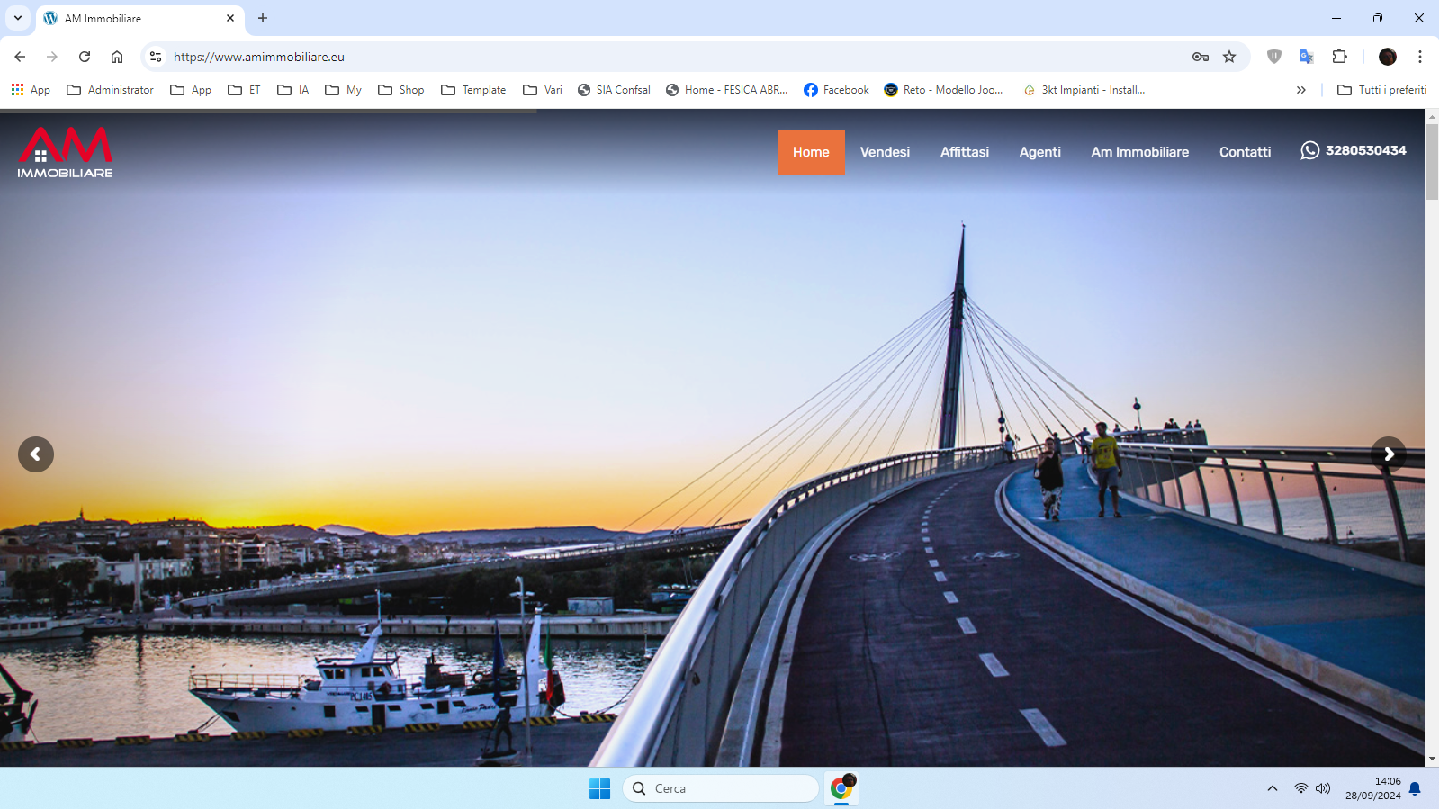Screen dimensions: 1439x809
Task: Click the scrollbar down arrow
Action: click(x=1432, y=759)
